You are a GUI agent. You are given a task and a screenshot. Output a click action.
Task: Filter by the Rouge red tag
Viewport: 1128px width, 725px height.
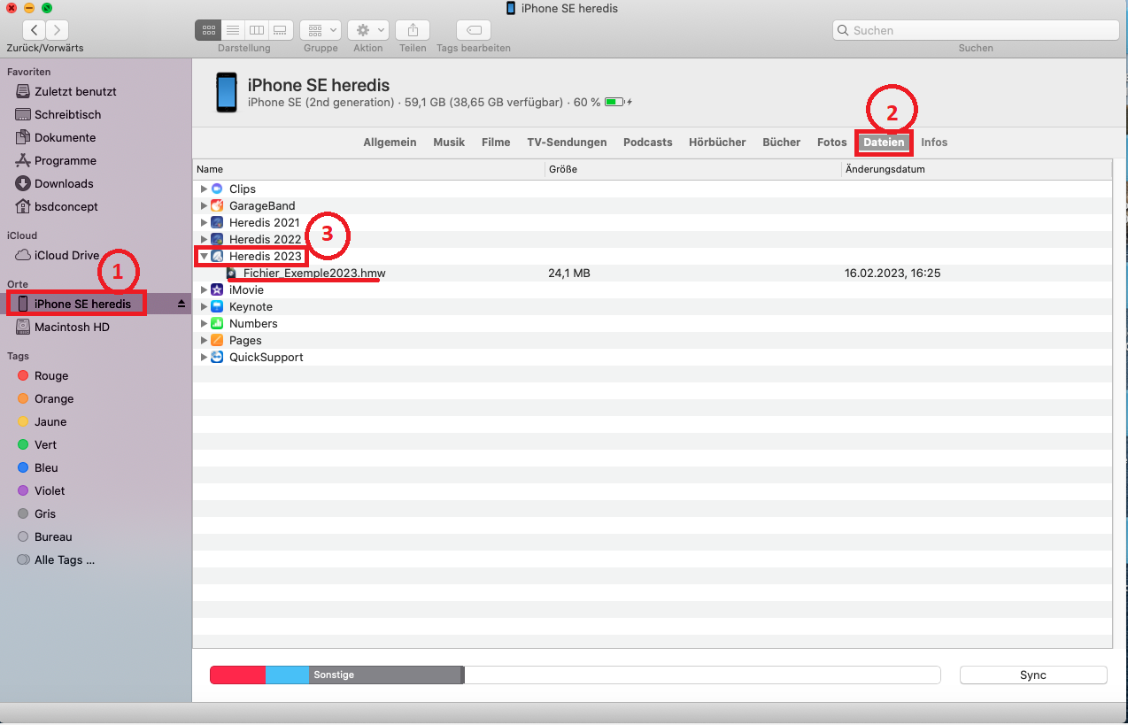pyautogui.click(x=50, y=375)
